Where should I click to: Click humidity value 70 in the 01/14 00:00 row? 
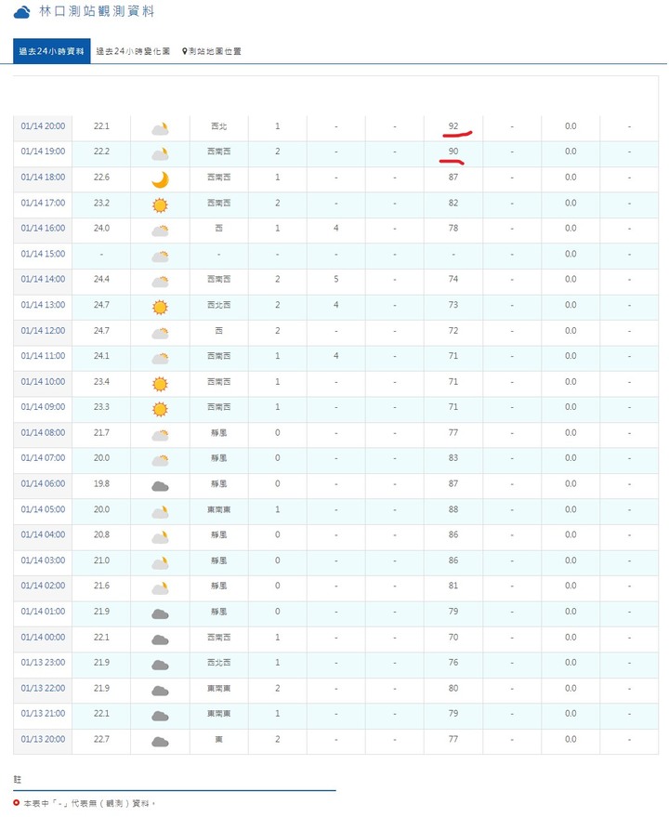coord(453,637)
